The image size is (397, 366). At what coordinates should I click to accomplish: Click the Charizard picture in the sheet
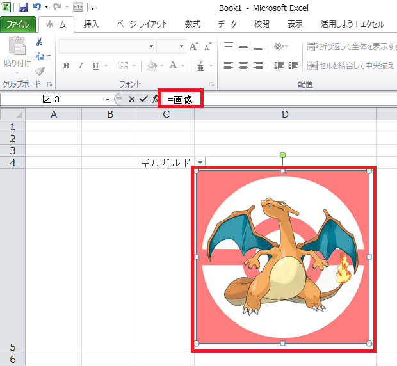(x=283, y=257)
